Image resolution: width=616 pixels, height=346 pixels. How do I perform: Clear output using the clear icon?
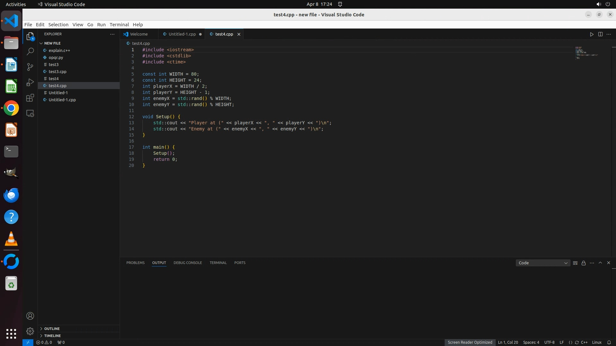pyautogui.click(x=575, y=263)
